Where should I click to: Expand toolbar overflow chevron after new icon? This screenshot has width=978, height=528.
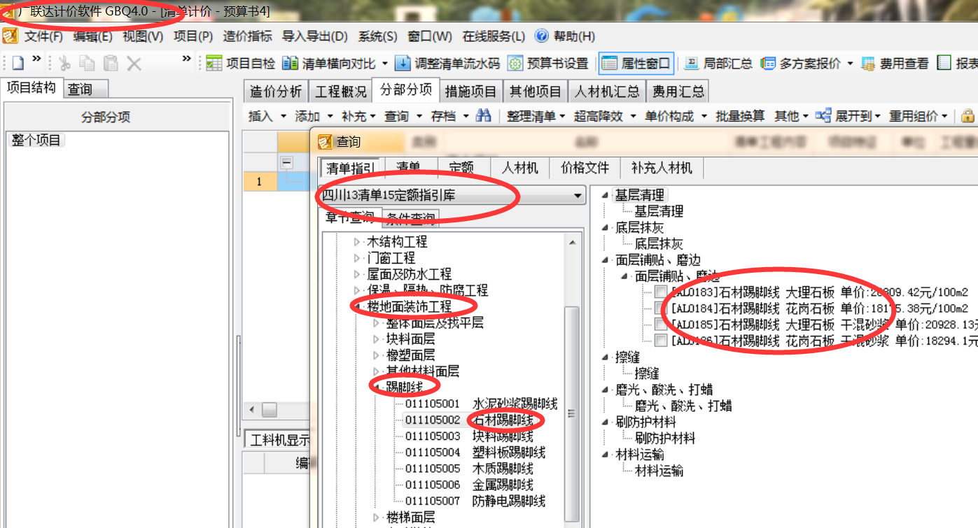37,59
